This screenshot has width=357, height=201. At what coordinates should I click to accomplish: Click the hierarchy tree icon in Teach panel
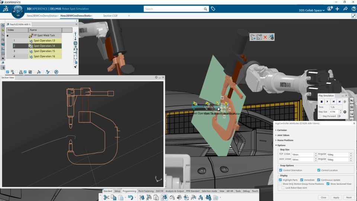tap(75, 48)
